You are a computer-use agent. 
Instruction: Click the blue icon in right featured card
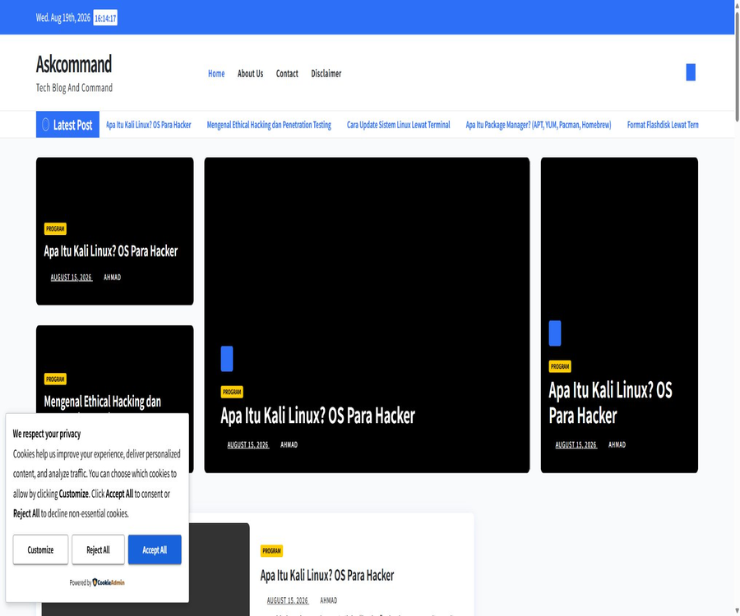(555, 333)
